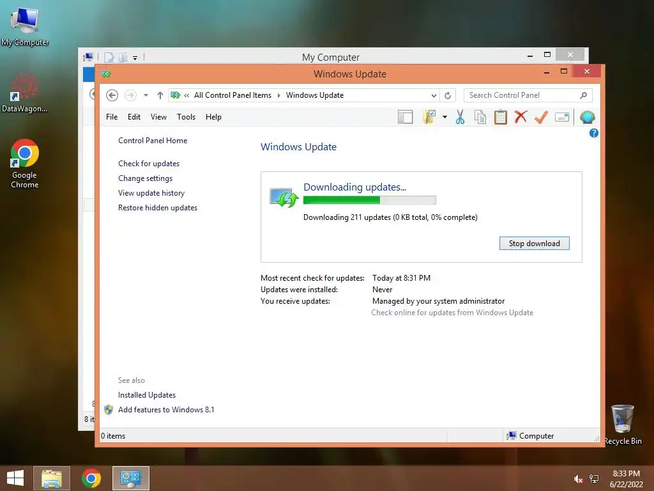Open recent locations dropdown arrow

pos(146,95)
